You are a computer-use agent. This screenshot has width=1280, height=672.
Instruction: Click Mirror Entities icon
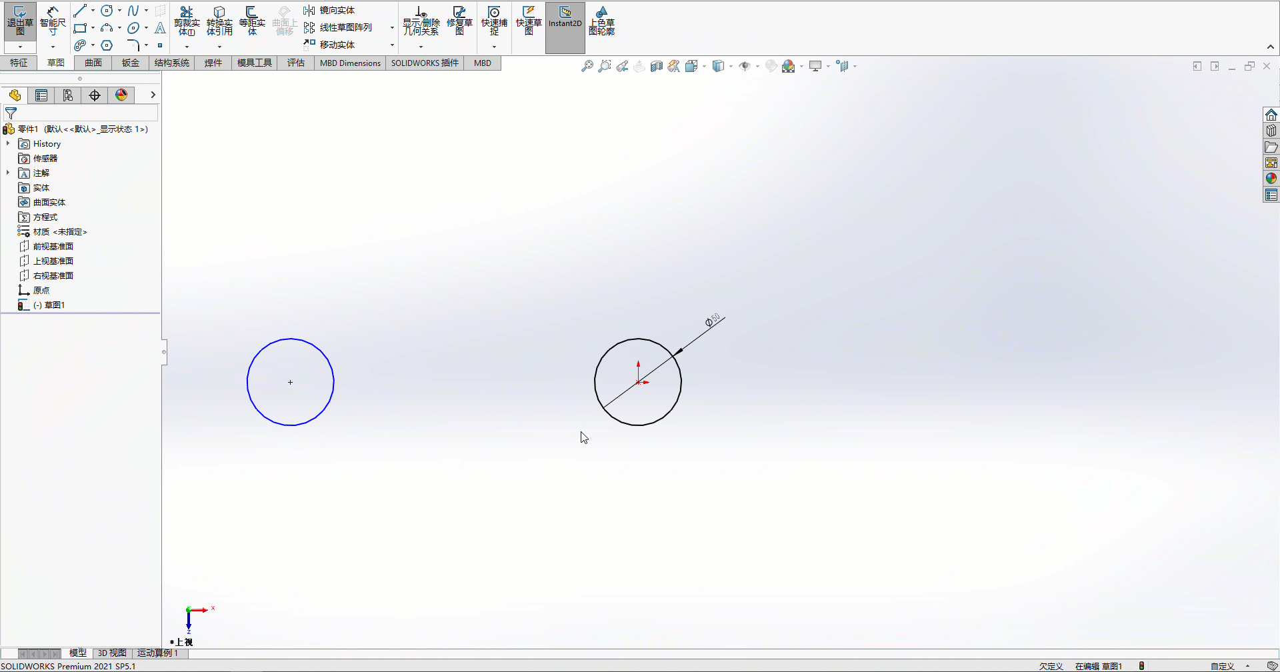[309, 11]
